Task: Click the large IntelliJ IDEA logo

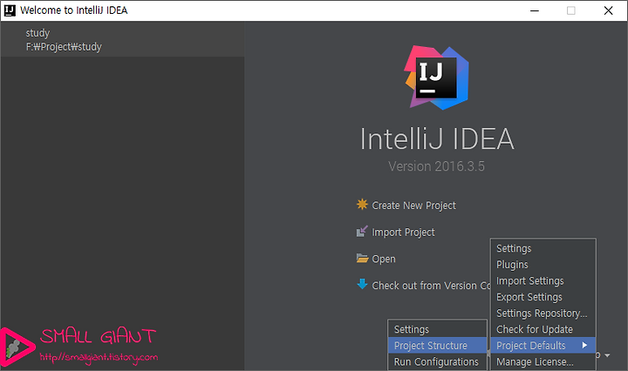Action: pos(437,78)
